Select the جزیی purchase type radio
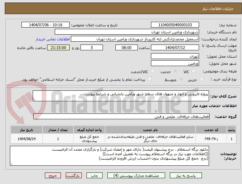 [202, 79]
